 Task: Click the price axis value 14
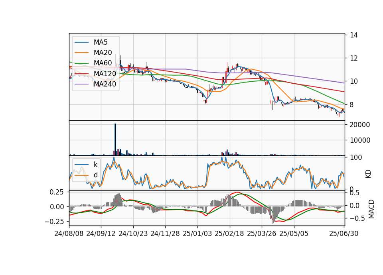coord(354,35)
